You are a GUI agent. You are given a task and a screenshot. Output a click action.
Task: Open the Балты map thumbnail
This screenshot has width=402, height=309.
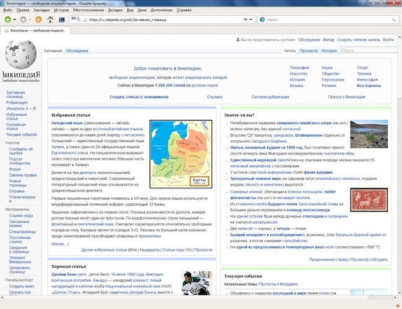click(x=181, y=154)
